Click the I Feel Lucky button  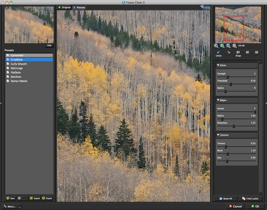coord(250,198)
